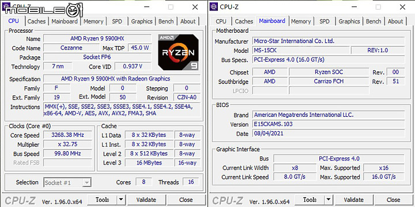415x207 pixels.
Task: Open Tools dropdown arrow in left CPU-Z window
Action: pos(120,200)
